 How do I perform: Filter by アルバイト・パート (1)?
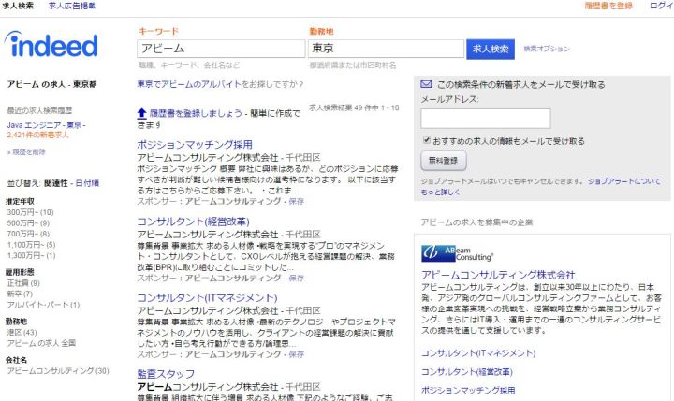click(43, 305)
